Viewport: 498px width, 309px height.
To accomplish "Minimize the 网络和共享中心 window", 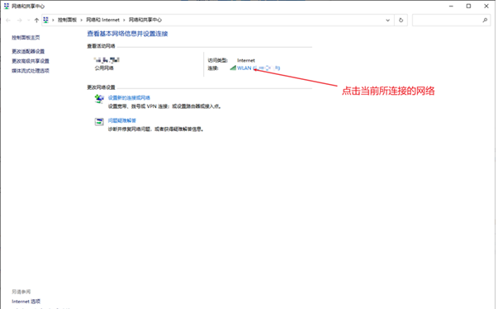I will 451,6.
